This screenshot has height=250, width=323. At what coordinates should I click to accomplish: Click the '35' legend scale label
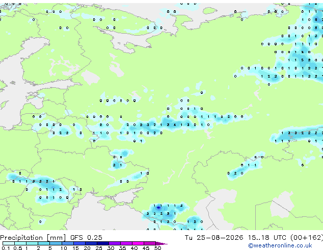(x=122, y=248)
